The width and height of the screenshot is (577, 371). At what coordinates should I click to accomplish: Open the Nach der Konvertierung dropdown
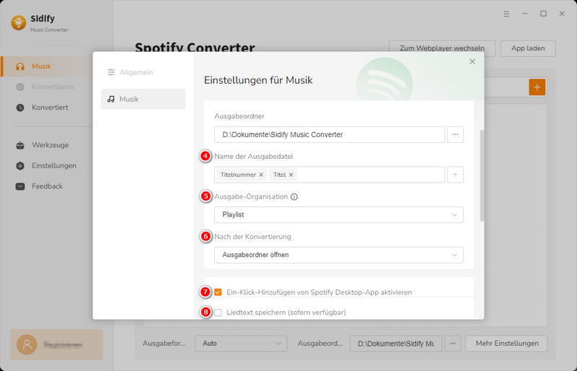click(339, 255)
